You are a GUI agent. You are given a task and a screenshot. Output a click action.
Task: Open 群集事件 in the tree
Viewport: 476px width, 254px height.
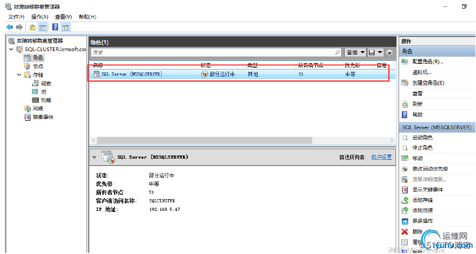(43, 117)
